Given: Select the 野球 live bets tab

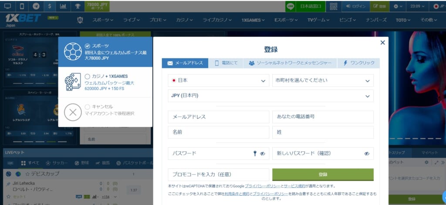Looking at the screenshot, I should click(82, 163).
